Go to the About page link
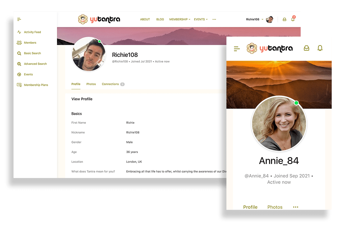Viewport: 337px width, 228px height. [x=145, y=19]
